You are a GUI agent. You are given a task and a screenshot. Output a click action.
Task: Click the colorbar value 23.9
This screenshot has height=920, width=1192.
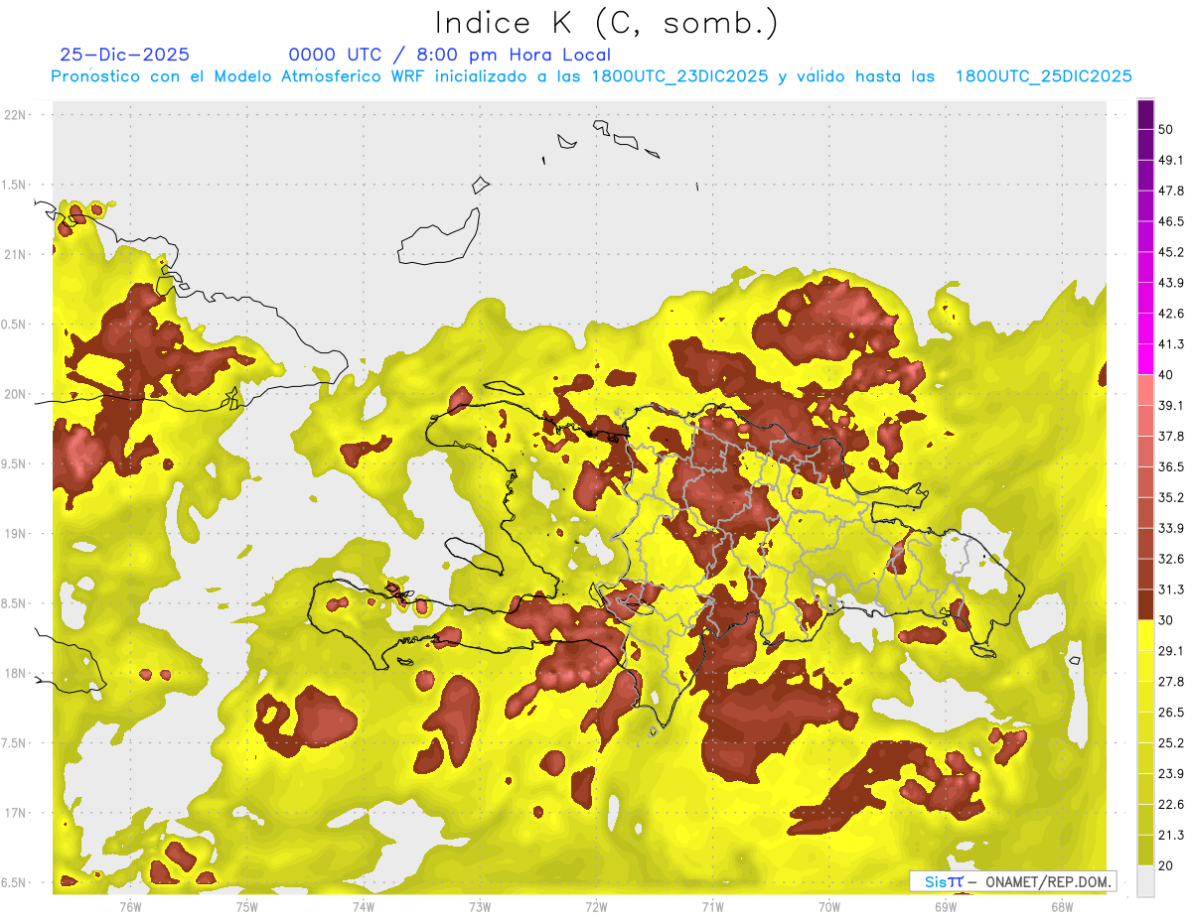pyautogui.click(x=1171, y=774)
